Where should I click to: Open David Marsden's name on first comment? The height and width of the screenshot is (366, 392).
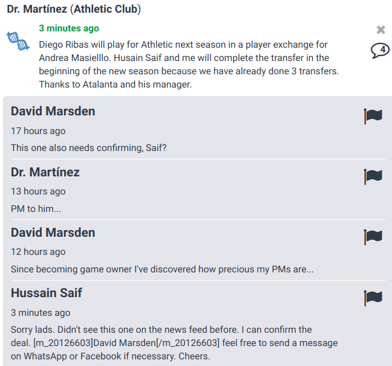pyautogui.click(x=53, y=111)
